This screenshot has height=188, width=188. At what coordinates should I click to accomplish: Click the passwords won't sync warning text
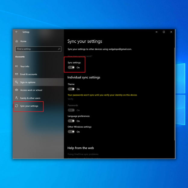pos(102,95)
